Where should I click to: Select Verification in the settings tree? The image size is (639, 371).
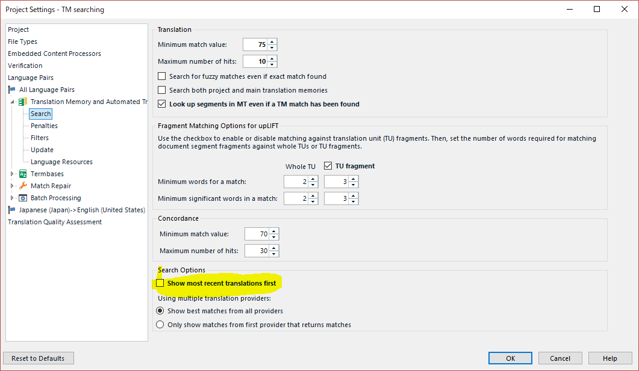[x=25, y=66]
